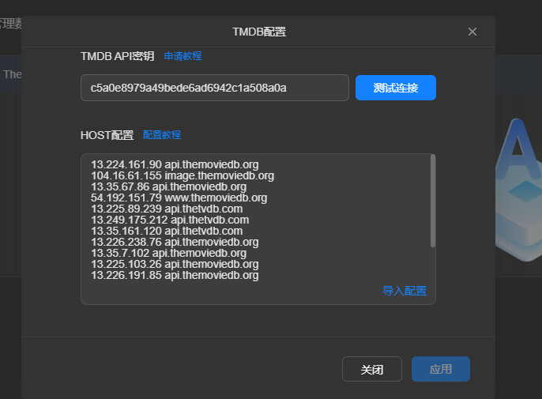Click the line 13.225.103.26 api.themoviedb.org
This screenshot has height=399, width=542.
pyautogui.click(x=175, y=264)
